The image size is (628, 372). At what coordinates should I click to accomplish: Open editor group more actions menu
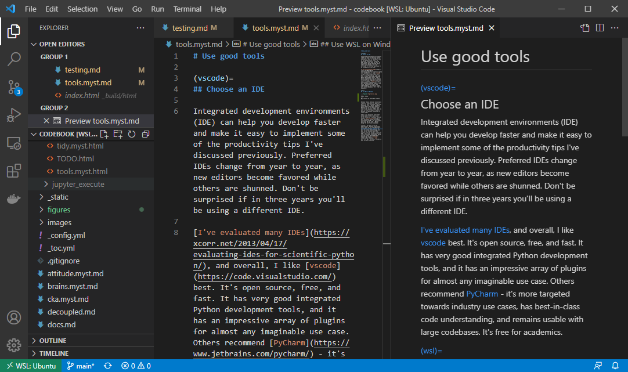pyautogui.click(x=377, y=28)
